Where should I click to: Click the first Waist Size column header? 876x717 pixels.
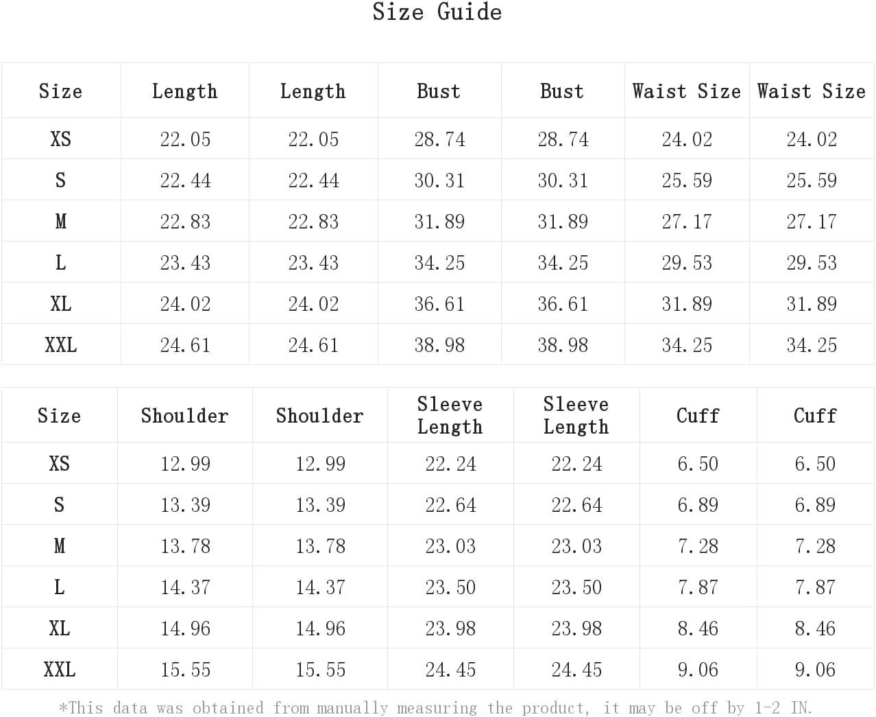(x=687, y=91)
